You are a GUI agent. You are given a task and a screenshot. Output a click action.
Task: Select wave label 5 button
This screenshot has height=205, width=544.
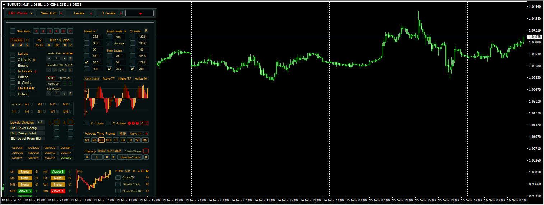(50, 31)
